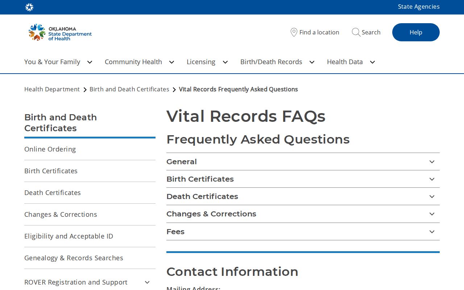The width and height of the screenshot is (464, 290).
Task: Open Genealogy & Records Searches link
Action: [74, 258]
